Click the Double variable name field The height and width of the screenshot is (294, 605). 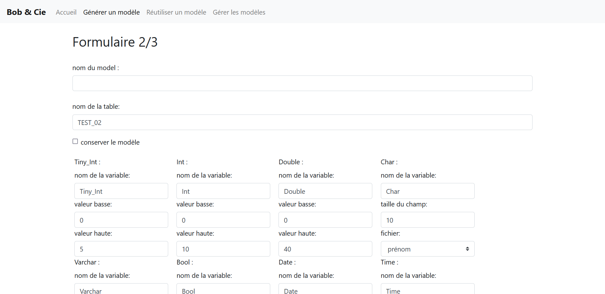coord(325,191)
